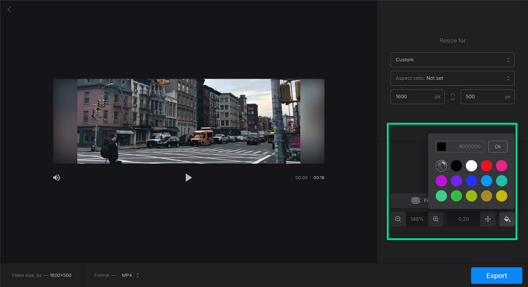Pick the dark blue color swatch
Screen dimensions: 528x287
(471, 181)
